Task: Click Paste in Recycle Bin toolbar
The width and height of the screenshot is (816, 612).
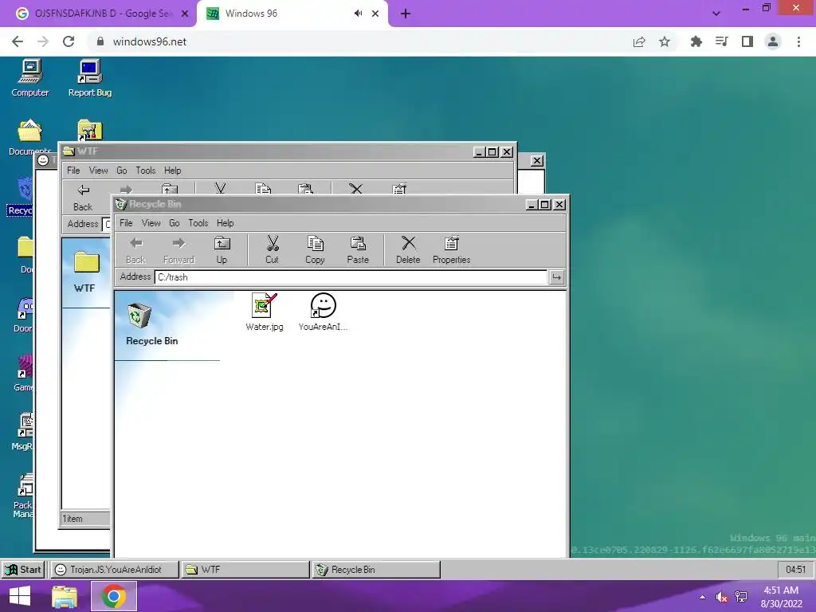Action: (x=358, y=249)
